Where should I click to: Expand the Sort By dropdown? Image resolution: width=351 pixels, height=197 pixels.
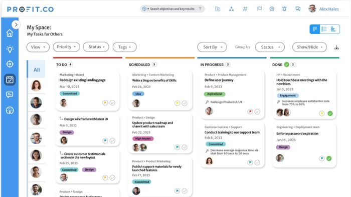212,47
